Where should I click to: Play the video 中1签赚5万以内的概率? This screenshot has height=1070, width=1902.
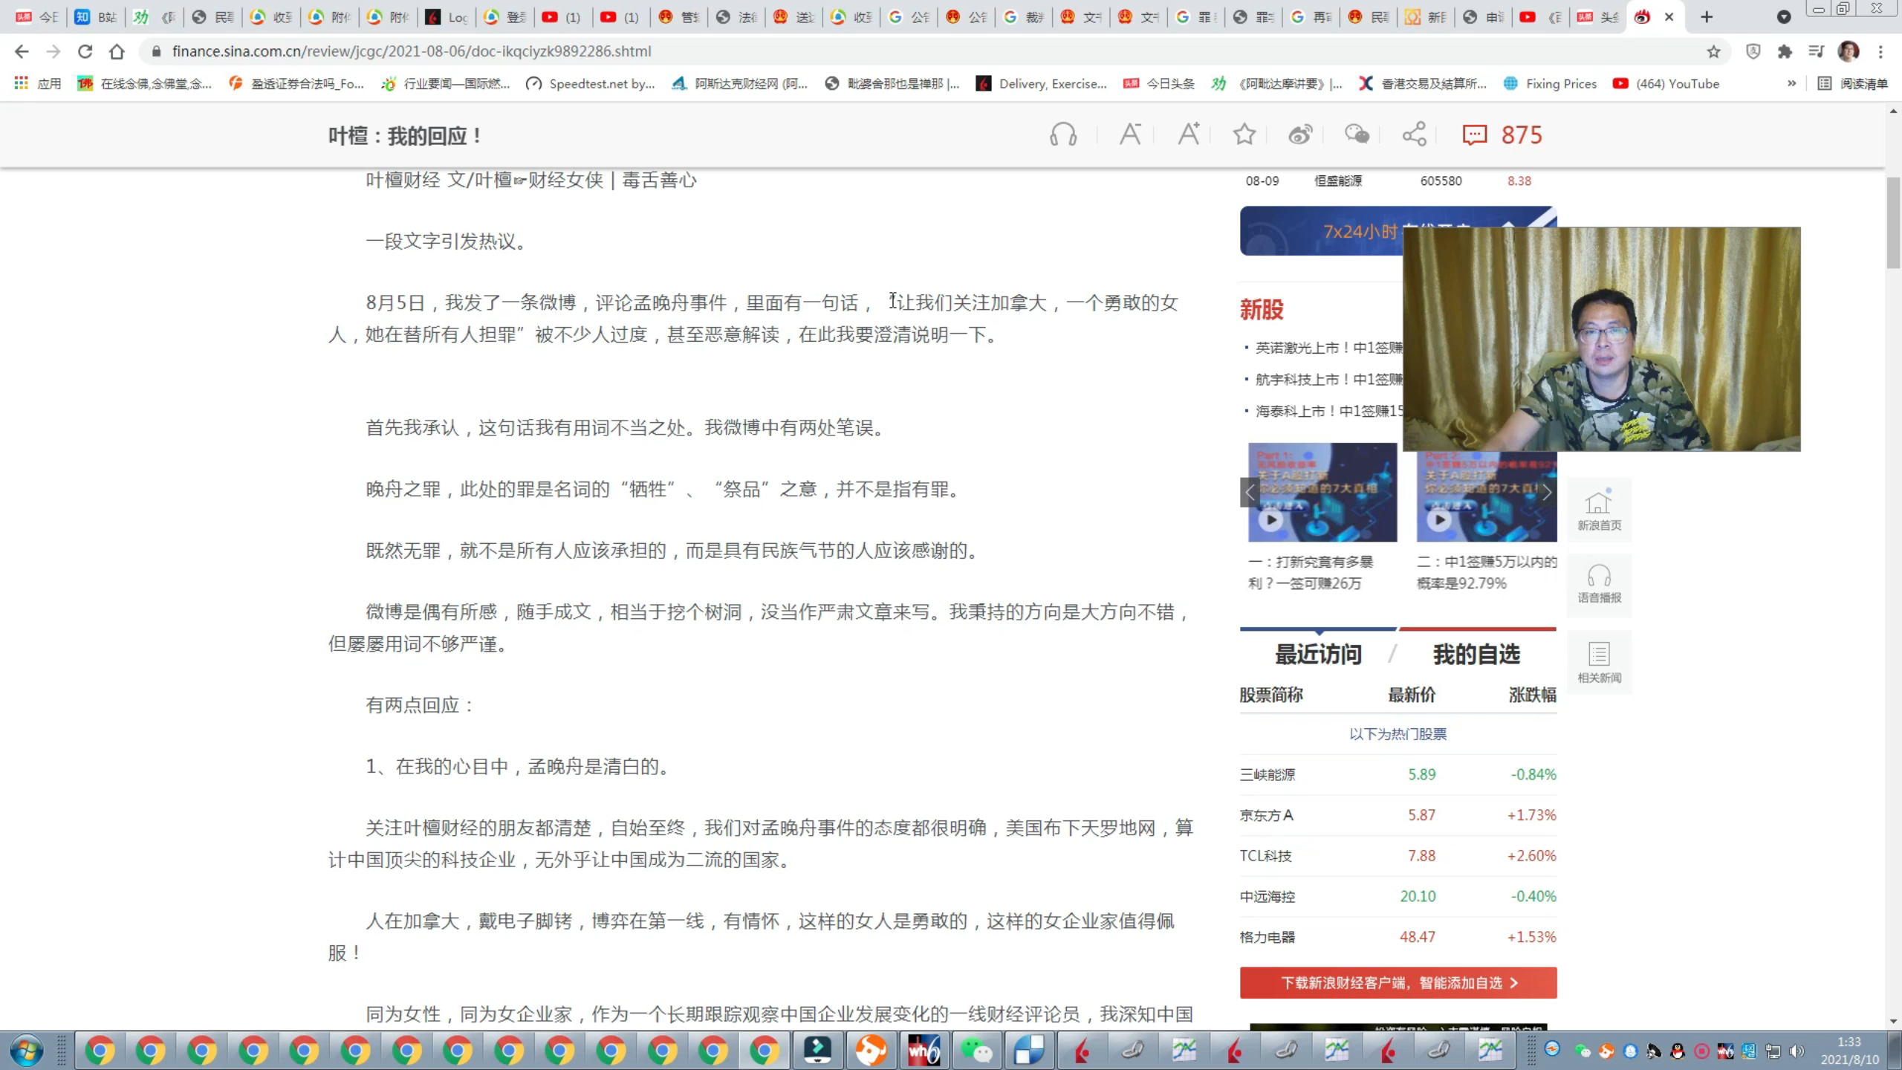click(x=1440, y=519)
